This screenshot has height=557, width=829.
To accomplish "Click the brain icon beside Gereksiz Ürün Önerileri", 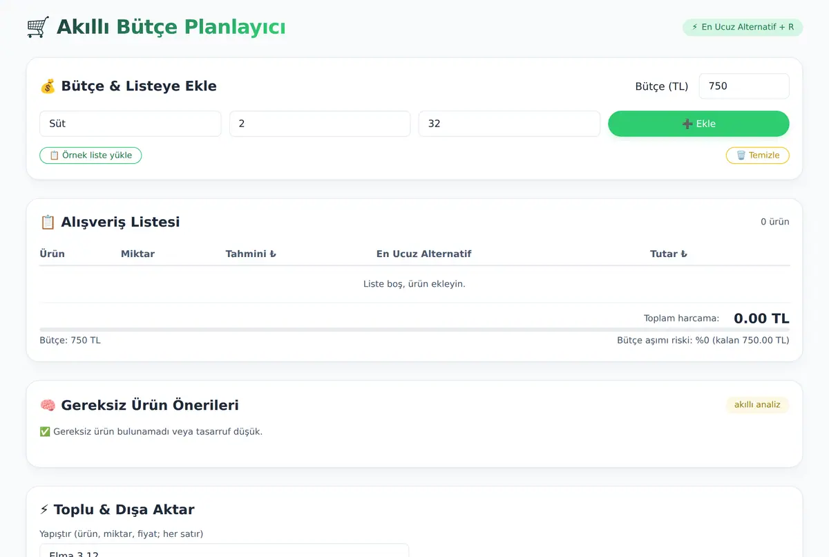I will 48,406.
